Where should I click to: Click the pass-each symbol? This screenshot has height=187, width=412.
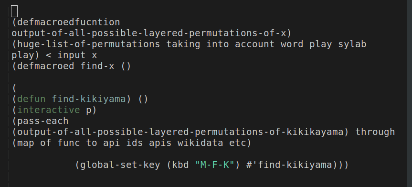42,121
